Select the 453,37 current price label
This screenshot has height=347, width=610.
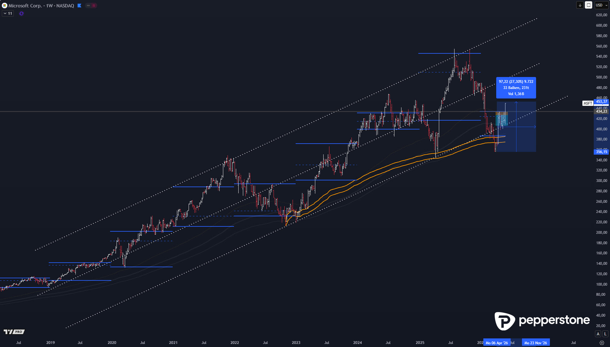point(601,102)
